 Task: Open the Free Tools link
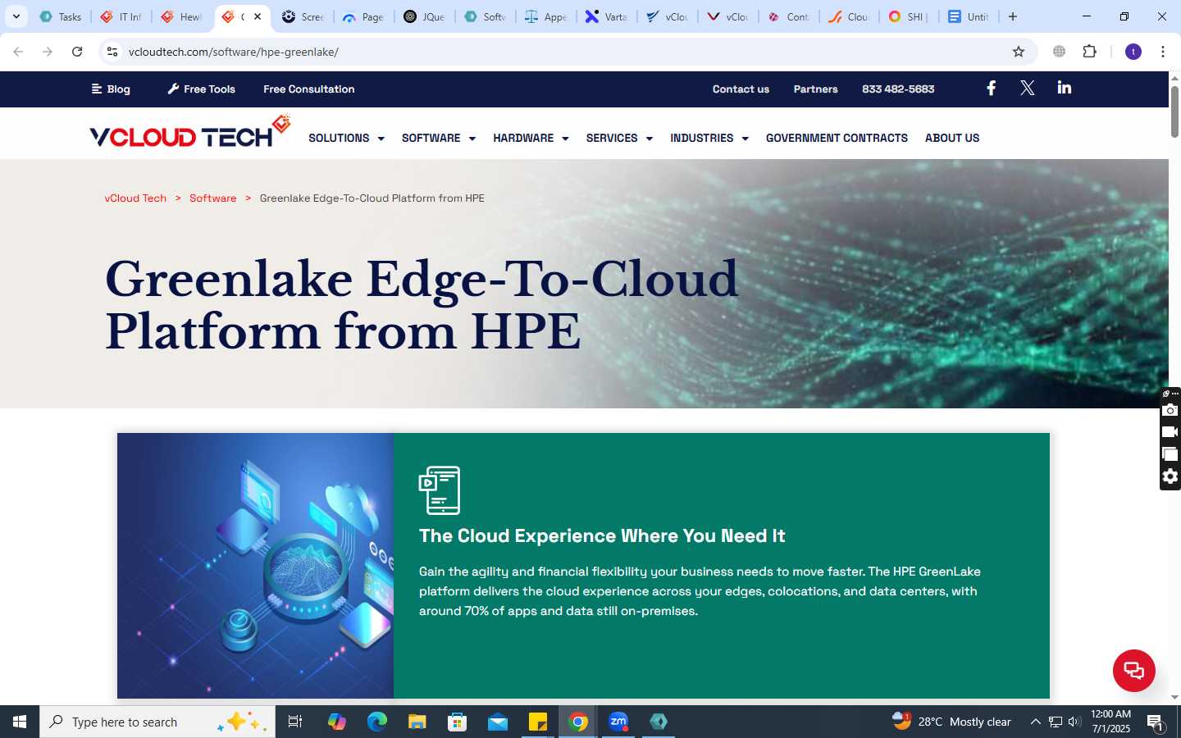pos(201,89)
